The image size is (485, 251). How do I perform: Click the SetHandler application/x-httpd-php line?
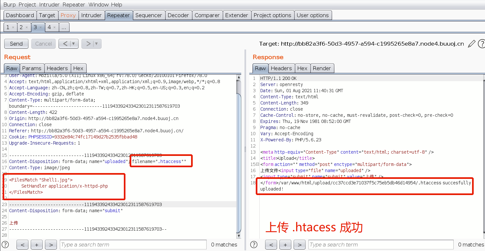point(65,186)
